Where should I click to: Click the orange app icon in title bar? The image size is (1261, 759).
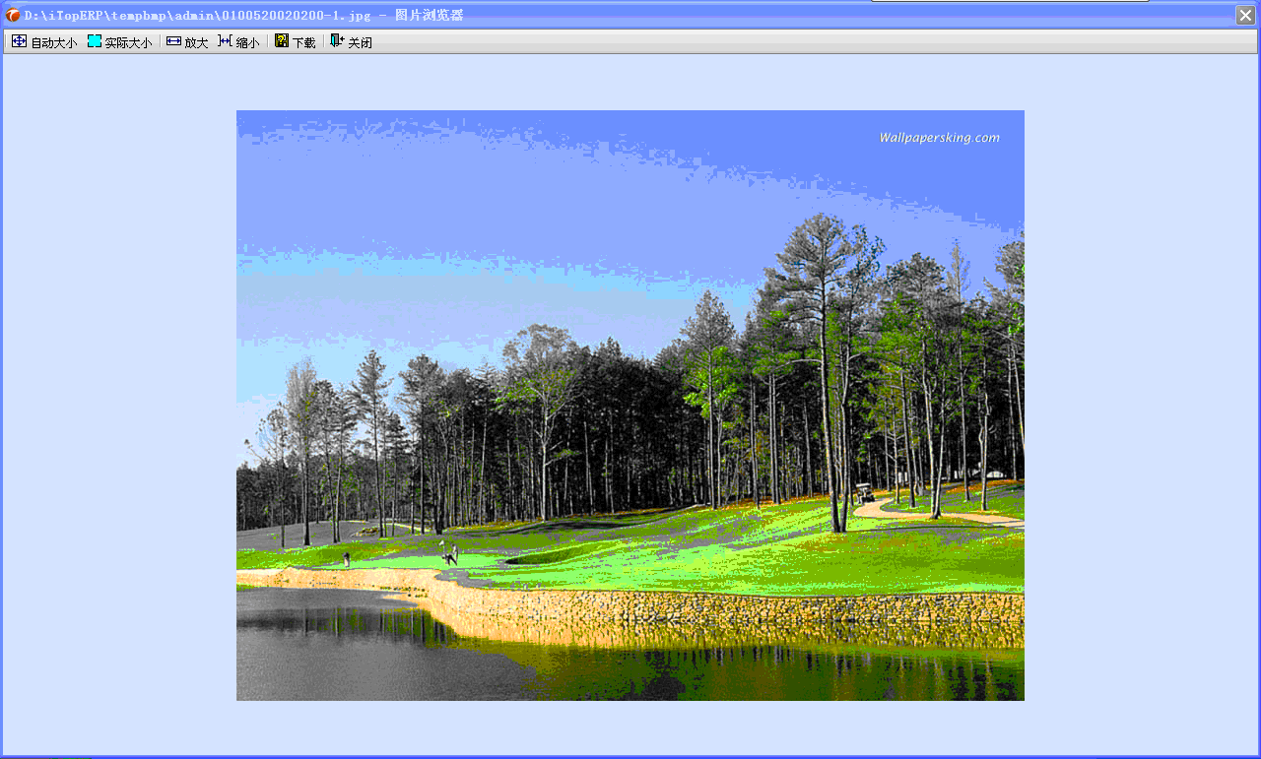pos(13,15)
